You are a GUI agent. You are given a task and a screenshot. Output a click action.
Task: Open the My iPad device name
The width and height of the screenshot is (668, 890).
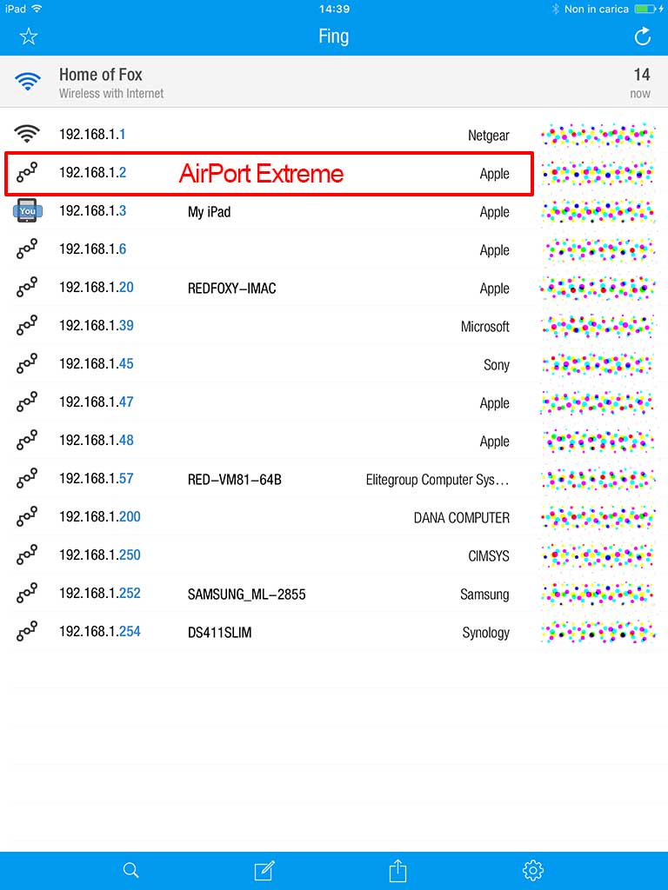(209, 212)
